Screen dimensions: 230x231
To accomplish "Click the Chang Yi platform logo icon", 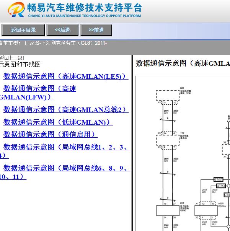I will pyautogui.click(x=16, y=10).
